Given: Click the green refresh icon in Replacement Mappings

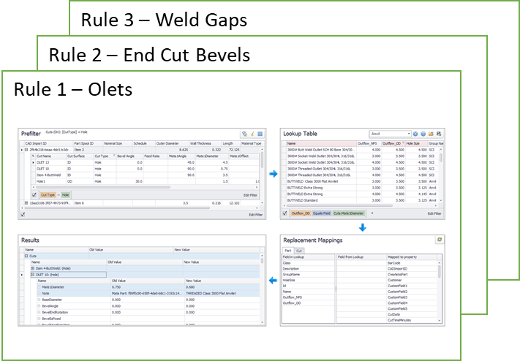Looking at the screenshot, I should pos(440,240).
